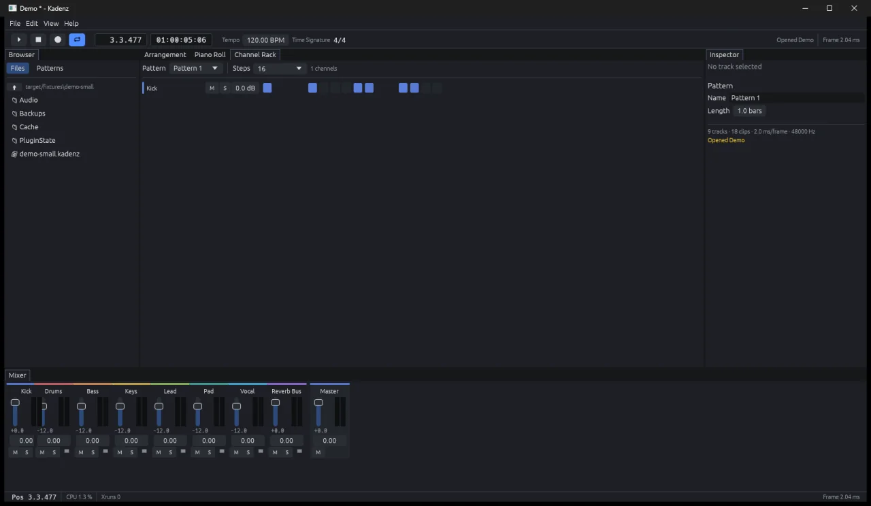871x506 pixels.
Task: Mute the Kick channel in the Channel Rack
Action: tap(212, 88)
